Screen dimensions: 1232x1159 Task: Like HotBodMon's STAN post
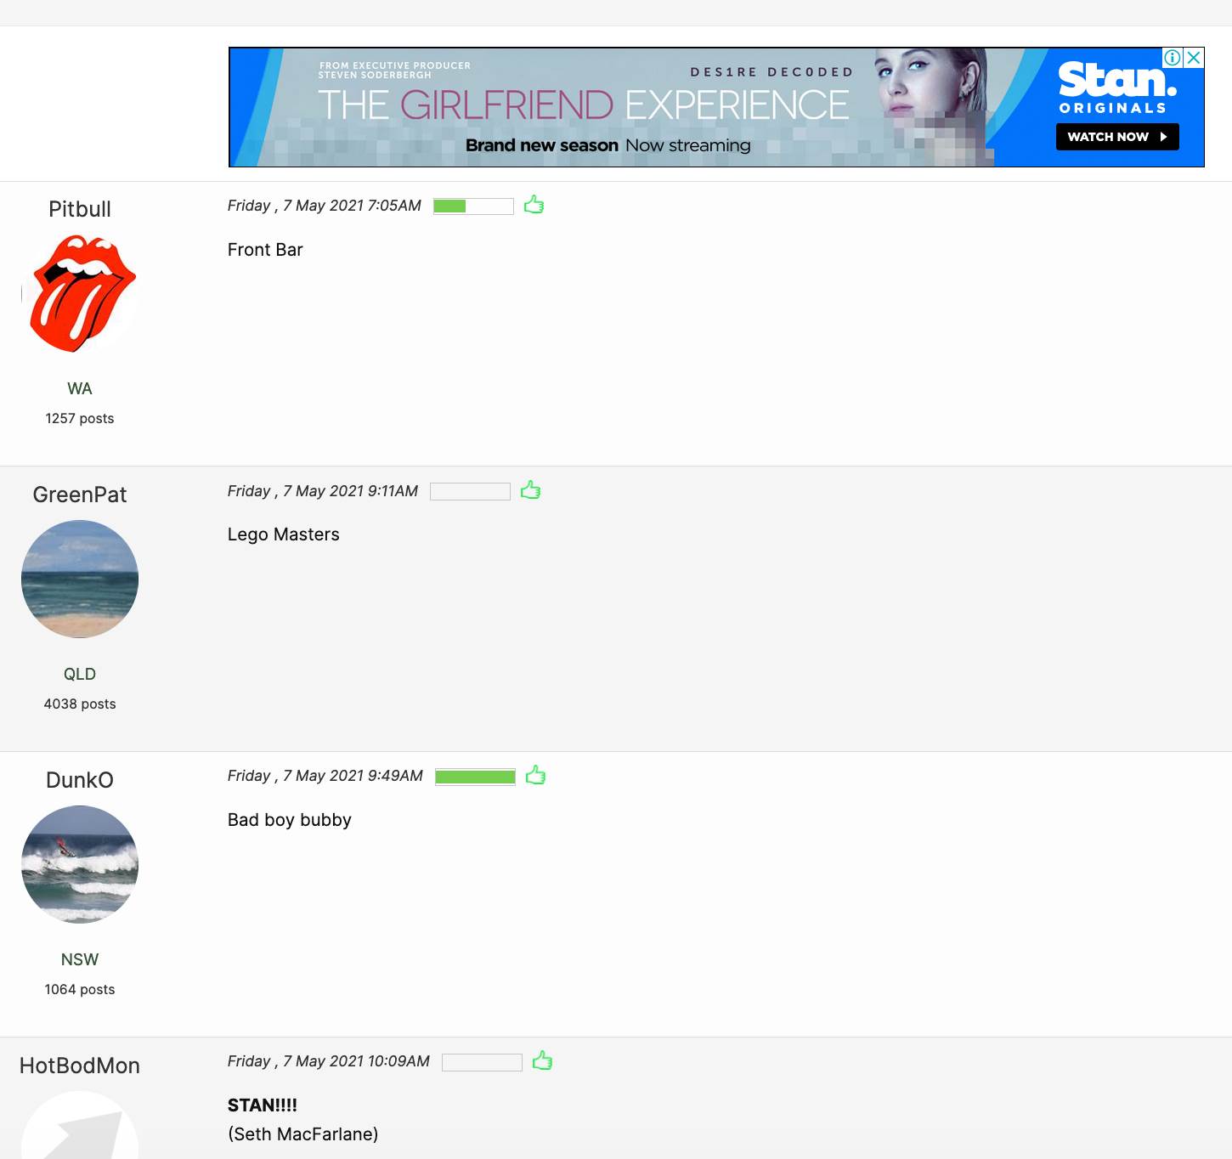tap(542, 1061)
